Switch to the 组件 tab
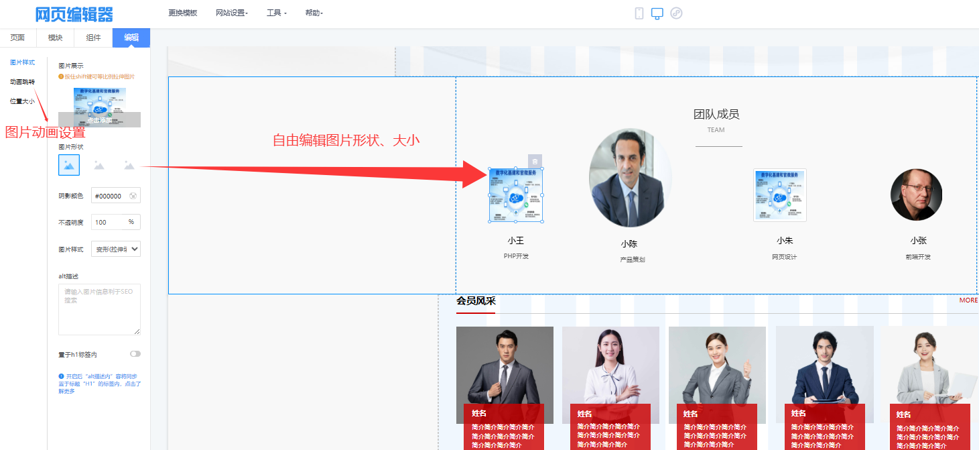Screen dimensions: 979x450 tap(93, 38)
